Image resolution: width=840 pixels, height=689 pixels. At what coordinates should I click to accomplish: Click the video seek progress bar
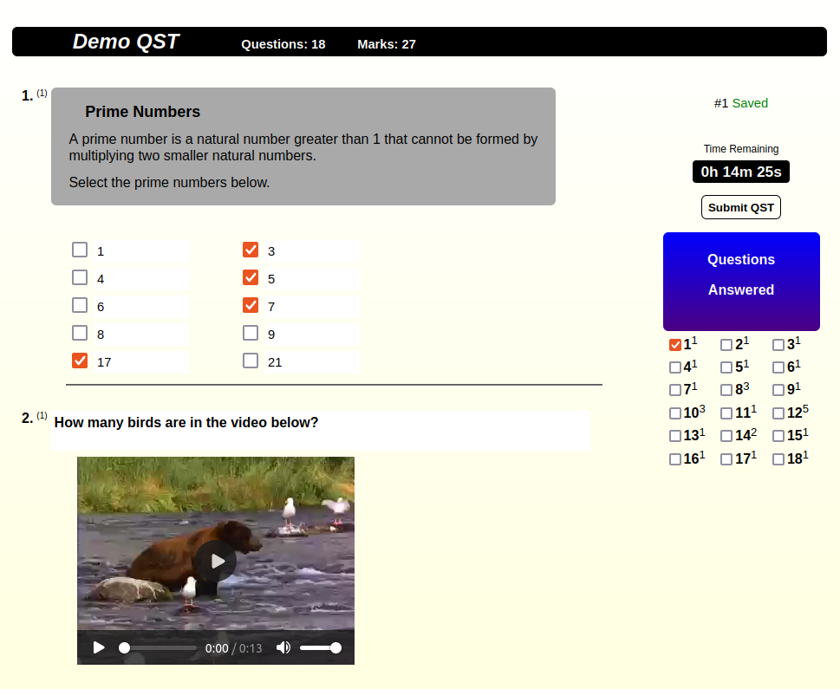[x=160, y=647]
